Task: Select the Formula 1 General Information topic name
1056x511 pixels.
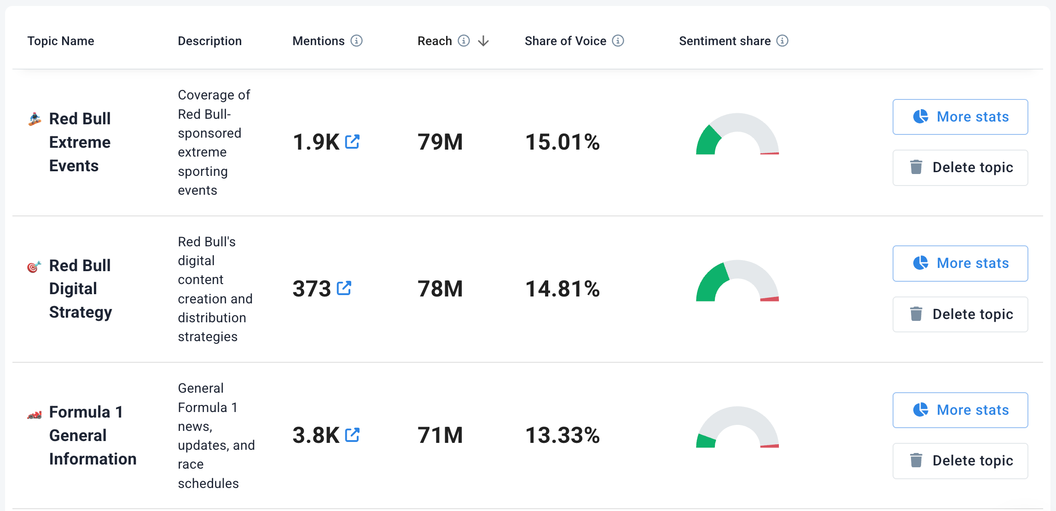Action: point(93,436)
